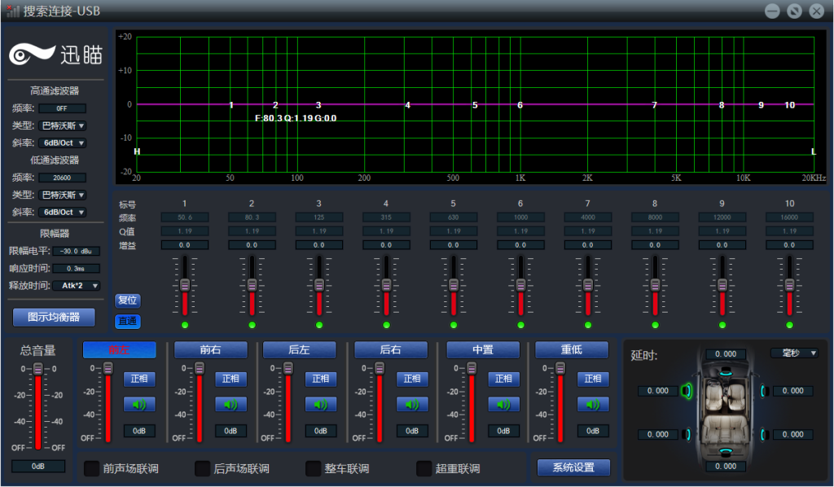Open the 图示均衡器 graphic equalizer
Image resolution: width=834 pixels, height=487 pixels.
click(x=54, y=318)
